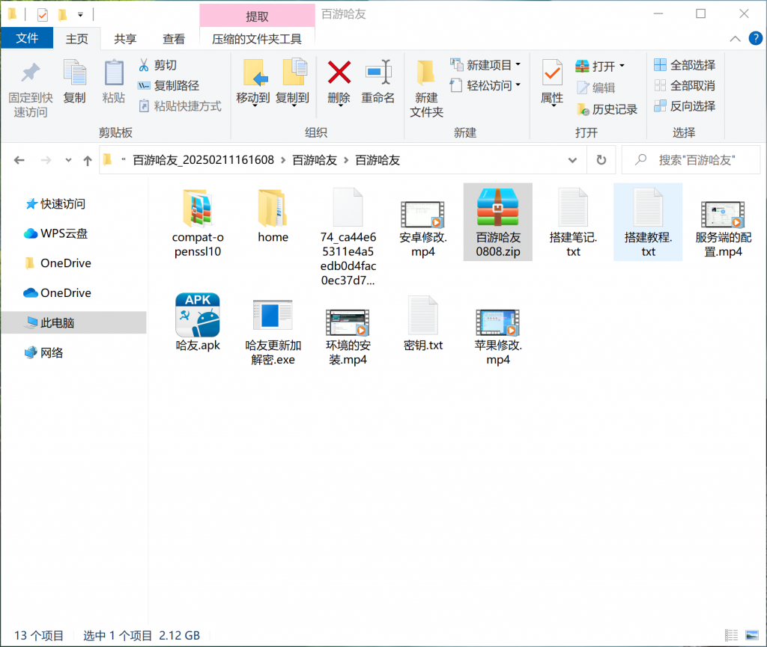The image size is (767, 647).
Task: Click 反向选择 to invert selection
Action: (x=684, y=105)
